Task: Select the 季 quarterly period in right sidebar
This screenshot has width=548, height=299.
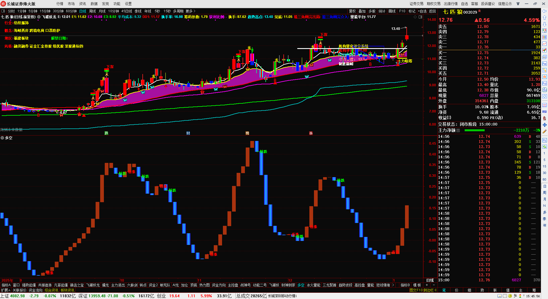Action: click(x=545, y=219)
